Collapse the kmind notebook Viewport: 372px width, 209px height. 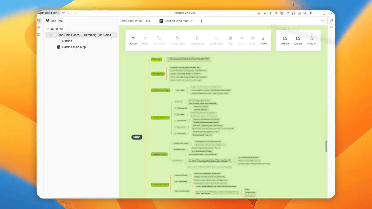tap(48, 29)
